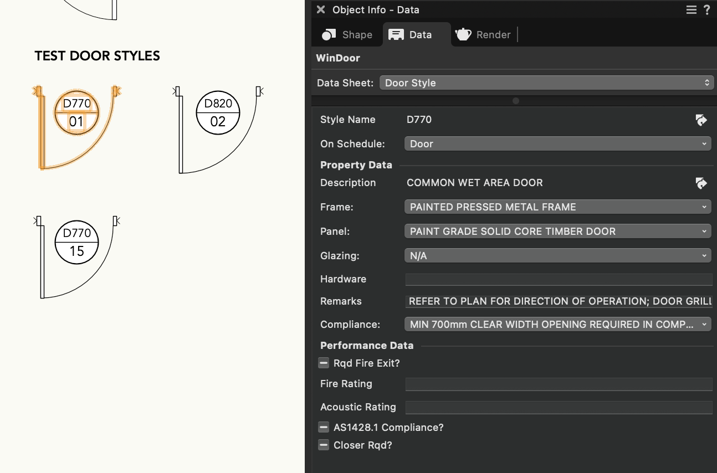Click the divider handle below Data Sheet
The width and height of the screenshot is (717, 473).
tap(515, 101)
